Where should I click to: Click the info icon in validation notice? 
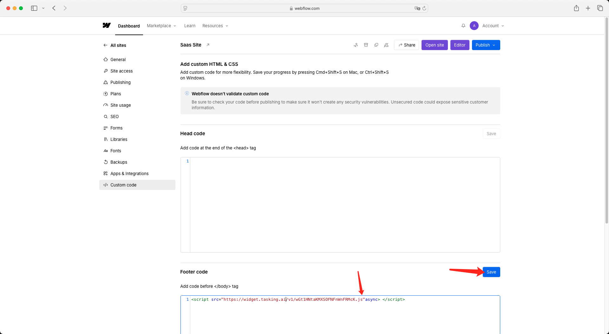point(187,93)
